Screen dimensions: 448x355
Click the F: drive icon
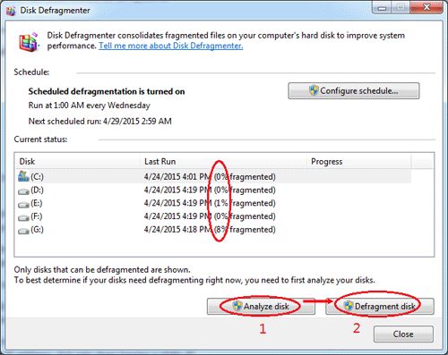(x=23, y=217)
